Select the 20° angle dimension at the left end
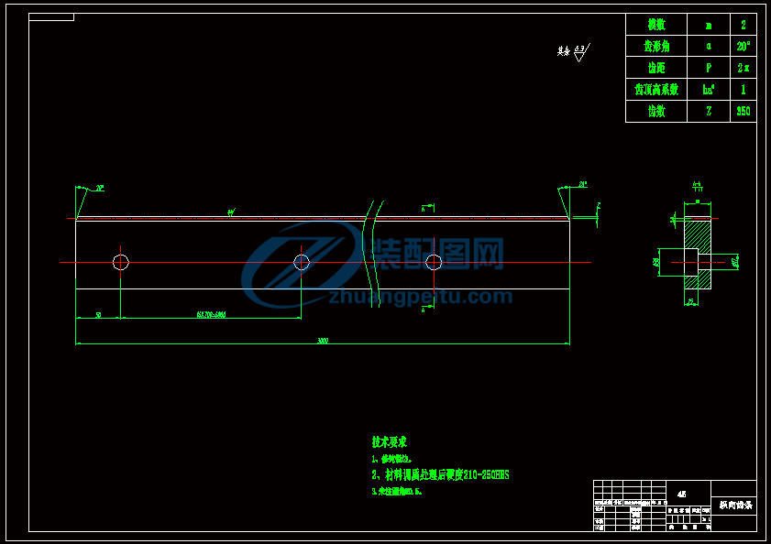Screen dimensions: 771x544 click(x=100, y=189)
